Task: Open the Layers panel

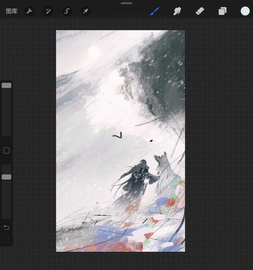Action: [223, 11]
